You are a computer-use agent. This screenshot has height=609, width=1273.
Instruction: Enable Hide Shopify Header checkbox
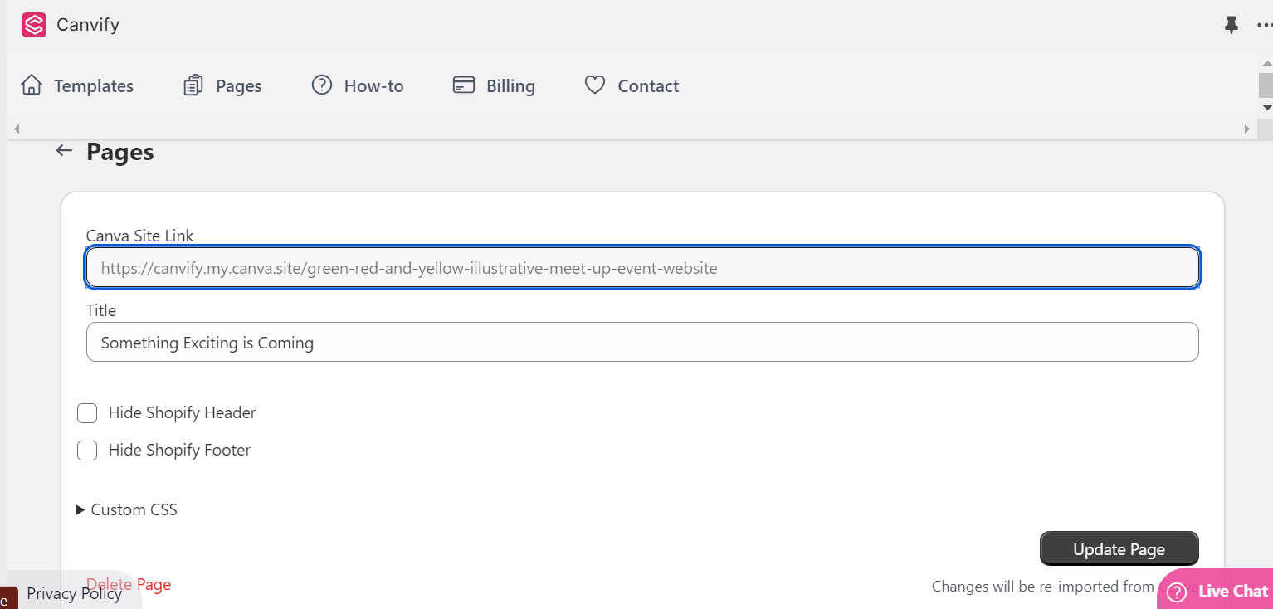87,413
